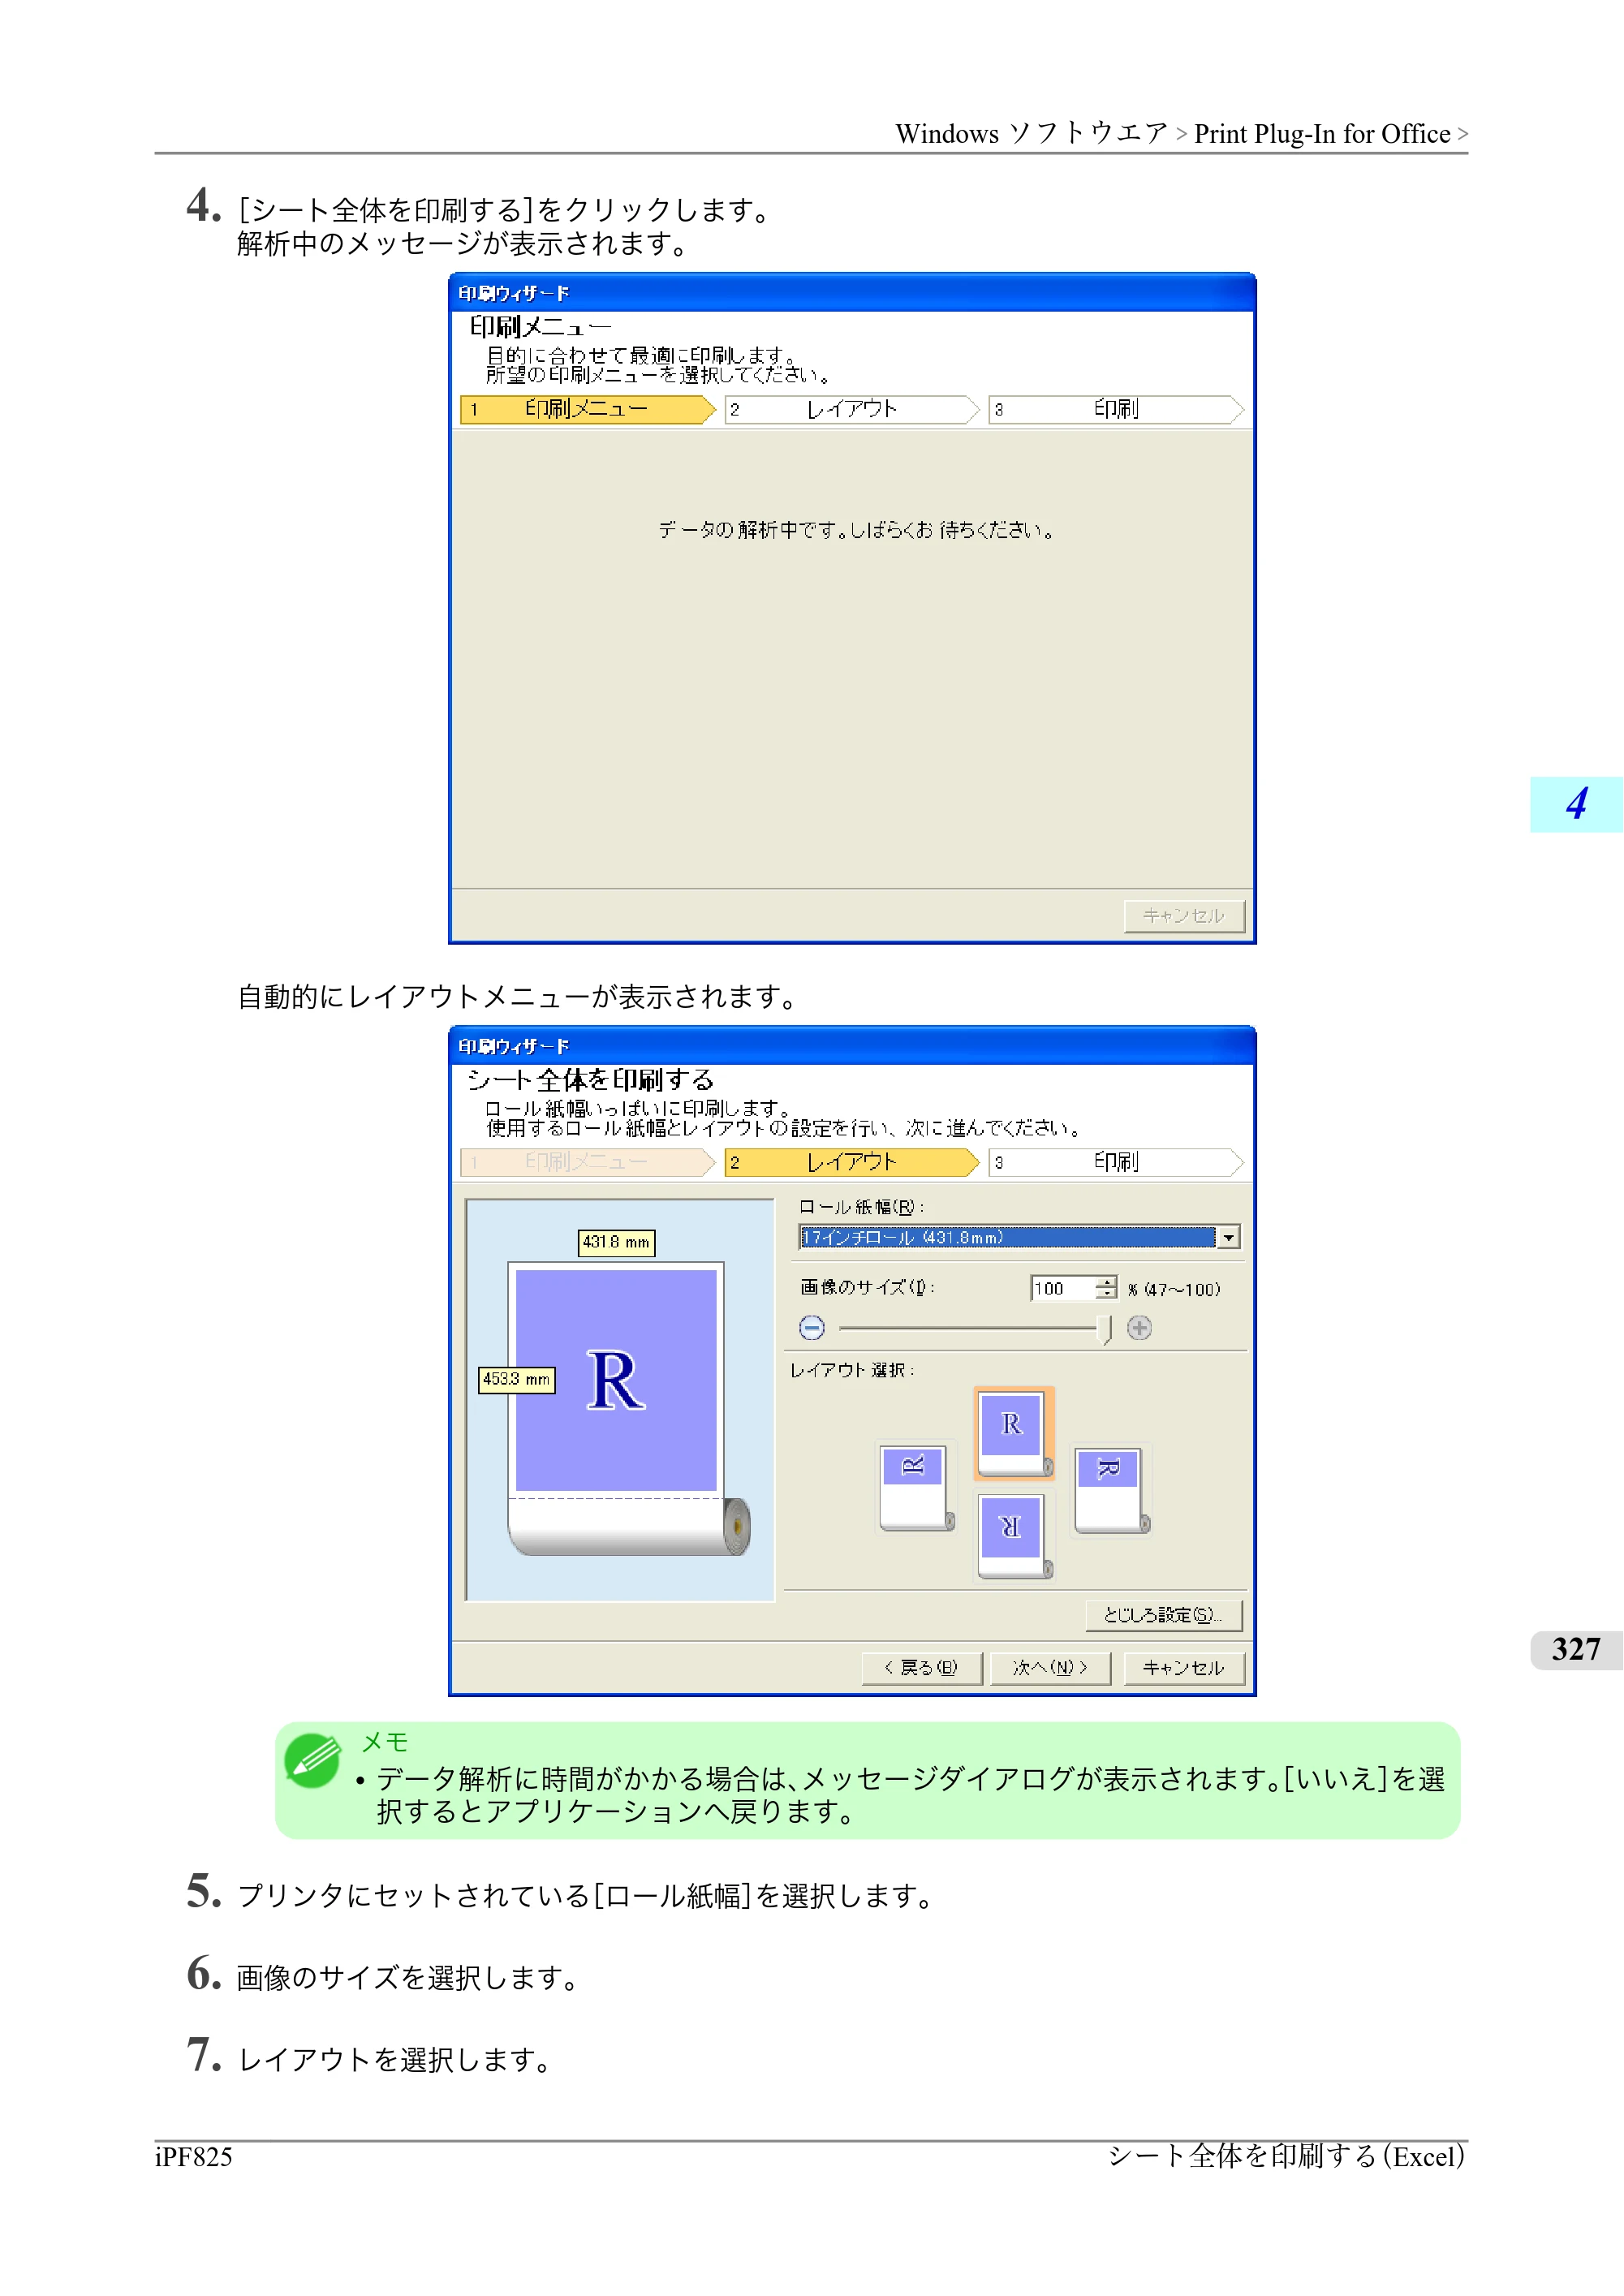
Task: Click page number 327
Action: 1576,1650
